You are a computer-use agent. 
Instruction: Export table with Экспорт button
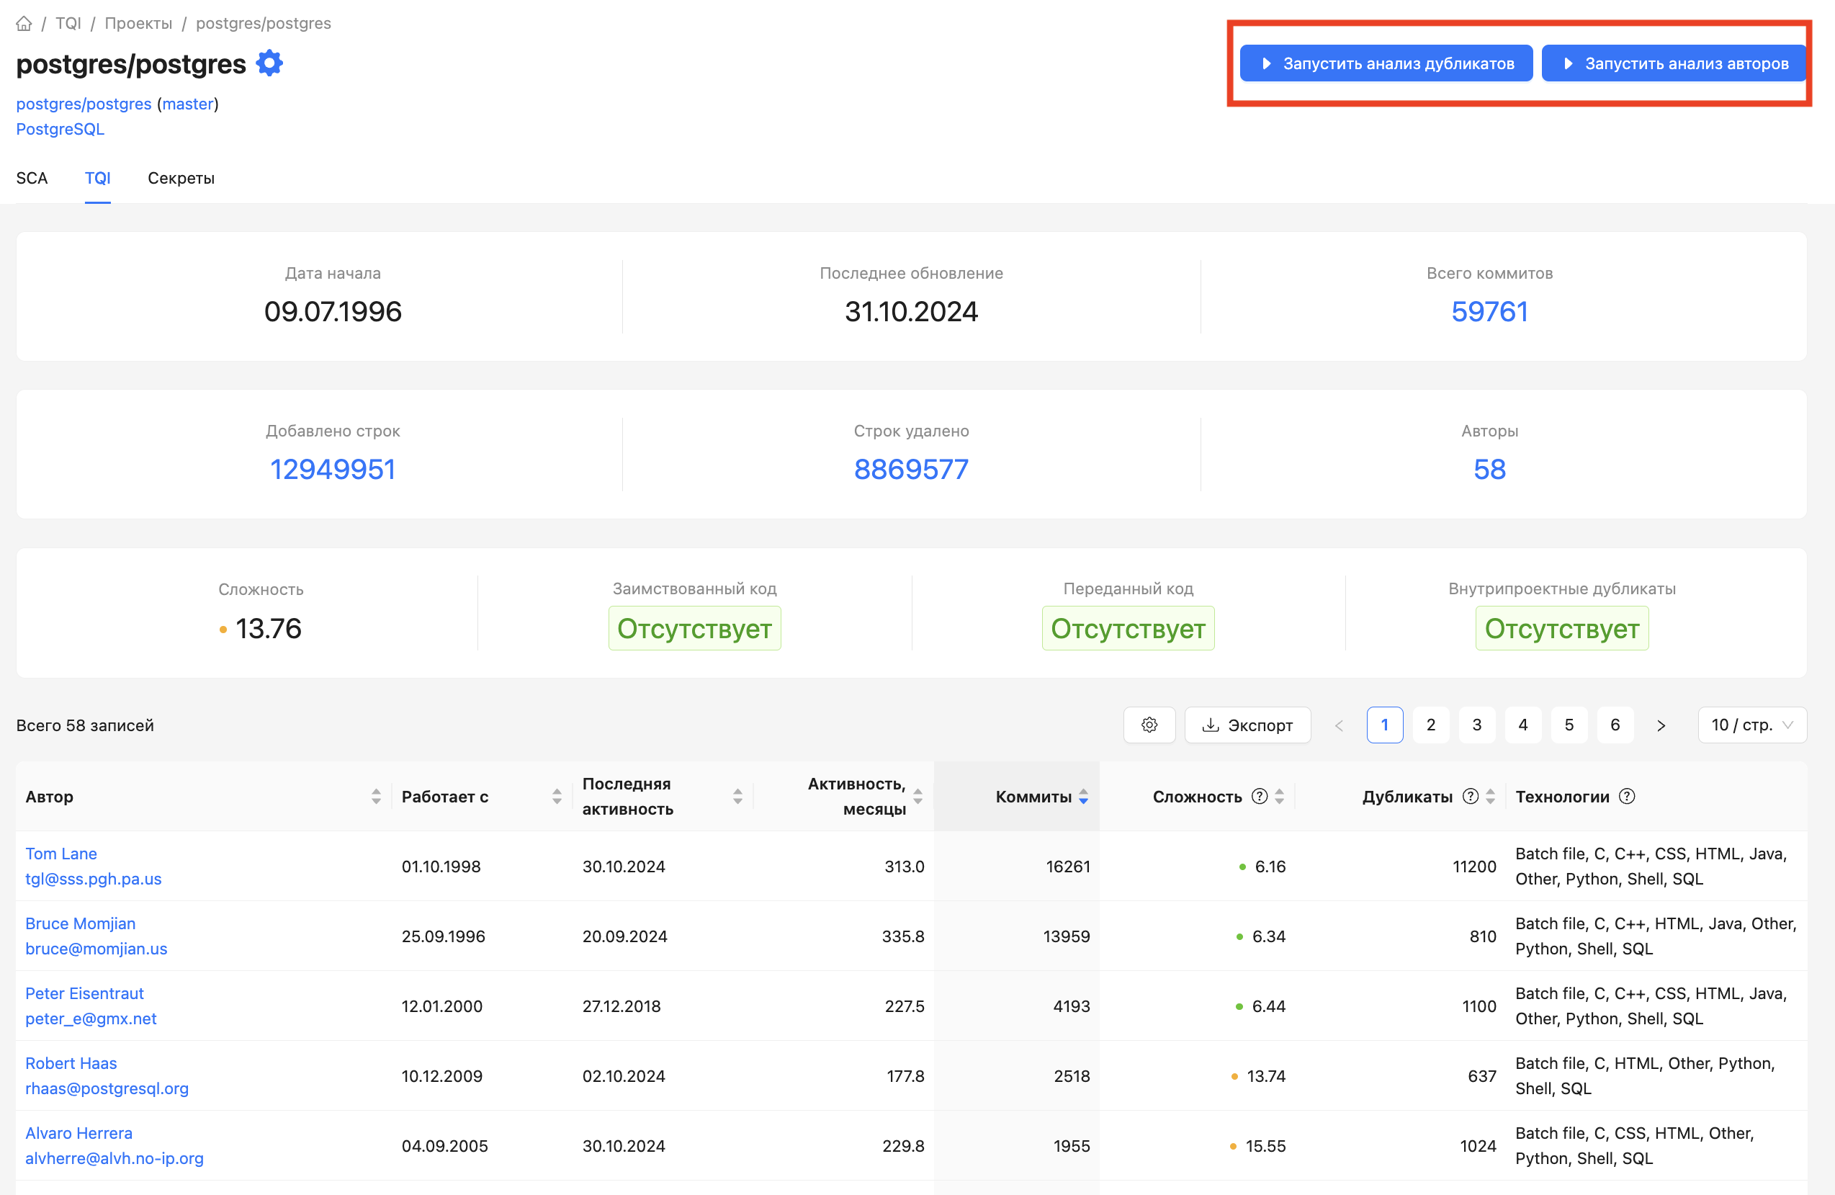tap(1247, 725)
